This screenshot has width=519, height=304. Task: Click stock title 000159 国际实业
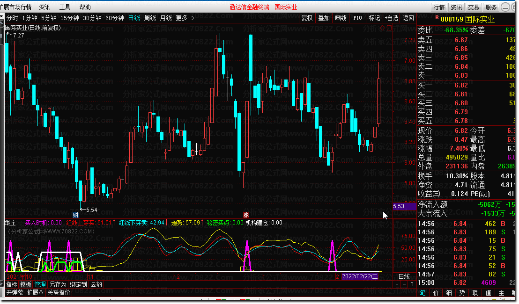coord(467,20)
